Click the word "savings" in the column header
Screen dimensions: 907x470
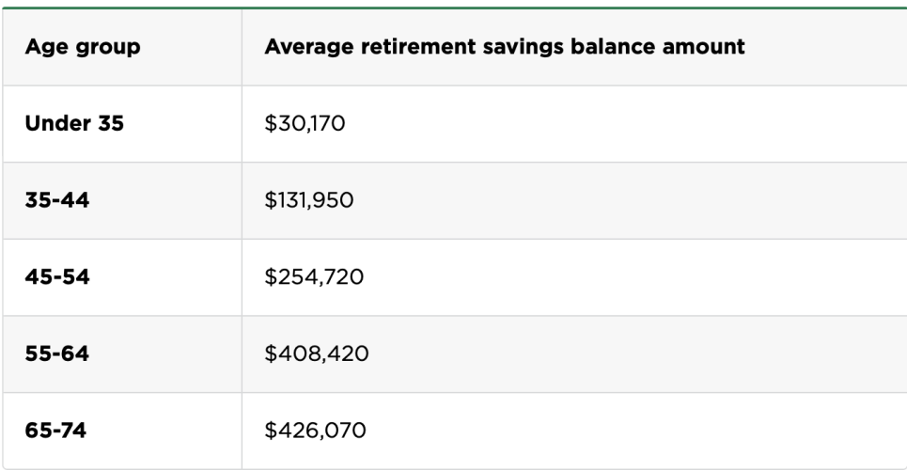[508, 46]
